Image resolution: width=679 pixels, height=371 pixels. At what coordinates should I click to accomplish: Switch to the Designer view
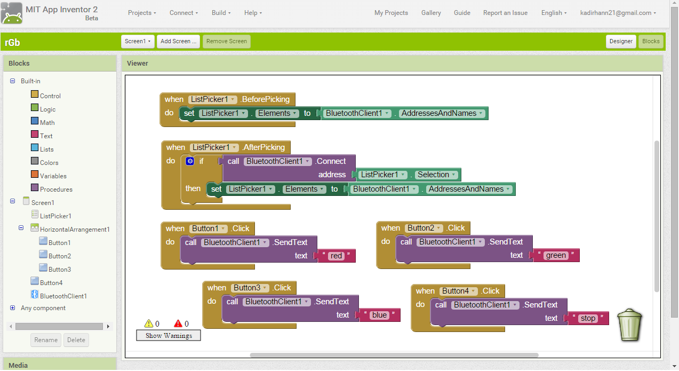click(x=621, y=41)
